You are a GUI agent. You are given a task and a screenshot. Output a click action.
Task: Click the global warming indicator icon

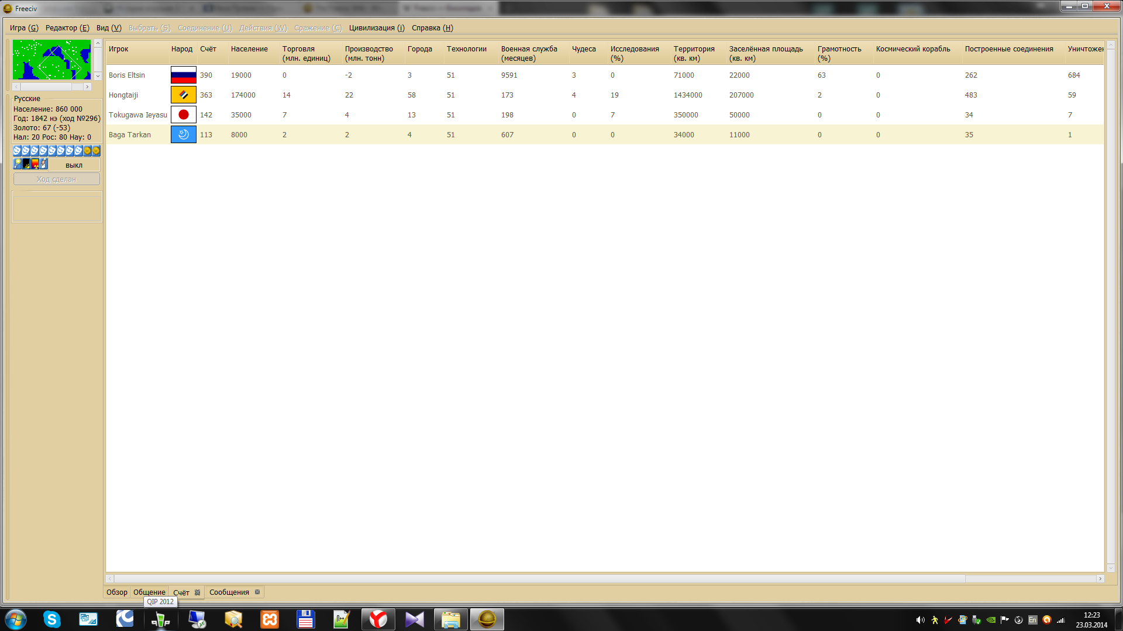[x=26, y=164]
